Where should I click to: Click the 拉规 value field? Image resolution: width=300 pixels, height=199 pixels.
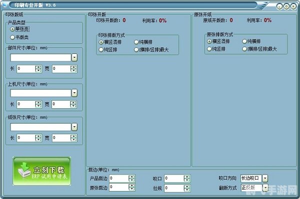point(174,188)
